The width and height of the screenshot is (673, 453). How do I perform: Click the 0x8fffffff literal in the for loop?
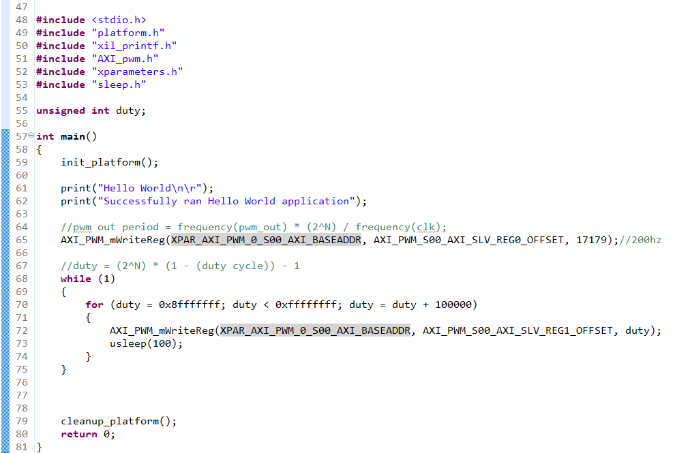point(190,304)
